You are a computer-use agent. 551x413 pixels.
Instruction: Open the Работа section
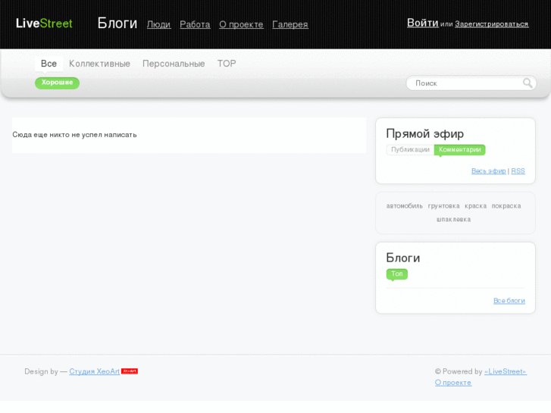pyautogui.click(x=195, y=24)
